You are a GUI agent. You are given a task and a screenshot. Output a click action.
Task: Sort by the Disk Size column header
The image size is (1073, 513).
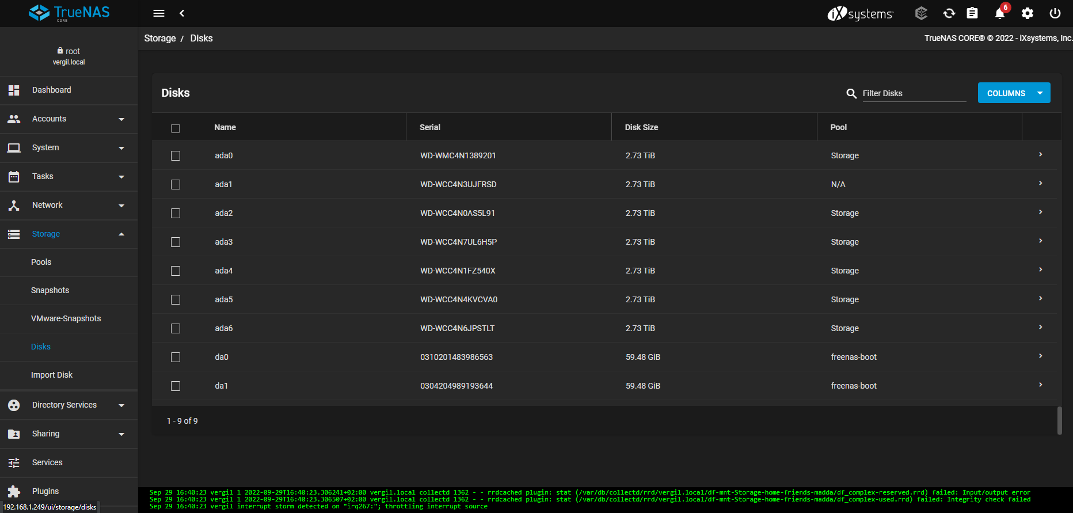(641, 127)
